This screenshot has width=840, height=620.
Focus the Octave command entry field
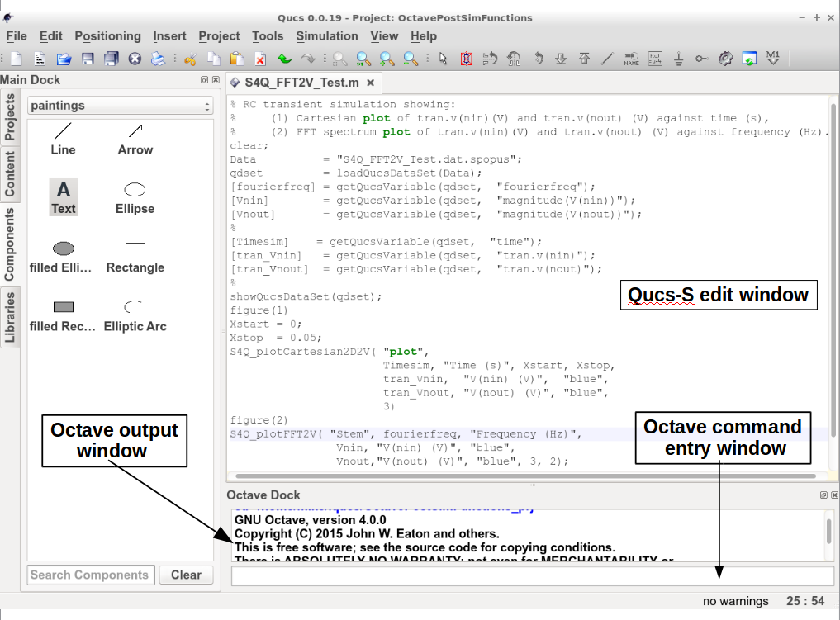(x=533, y=576)
